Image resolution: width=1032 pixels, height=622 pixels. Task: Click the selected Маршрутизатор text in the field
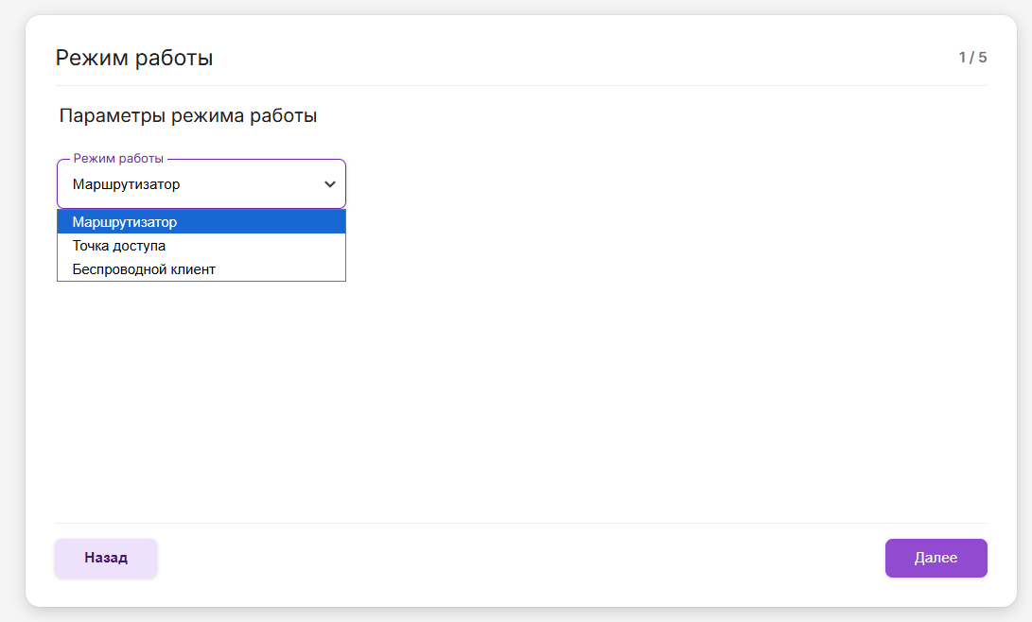coord(126,184)
